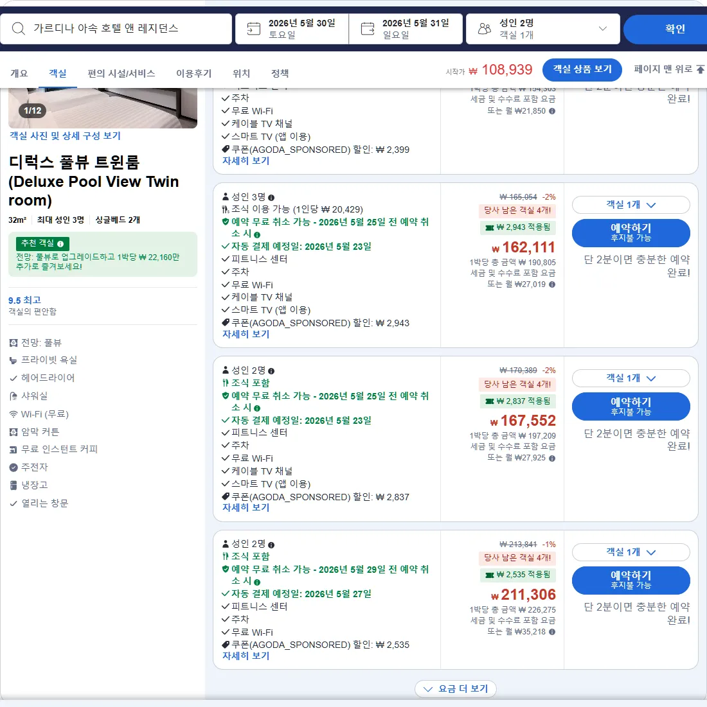Open the 편의 시설/서비스 tab

(121, 73)
